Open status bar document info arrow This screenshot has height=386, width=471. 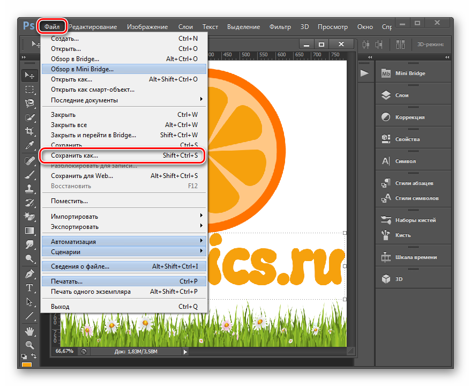(x=185, y=352)
